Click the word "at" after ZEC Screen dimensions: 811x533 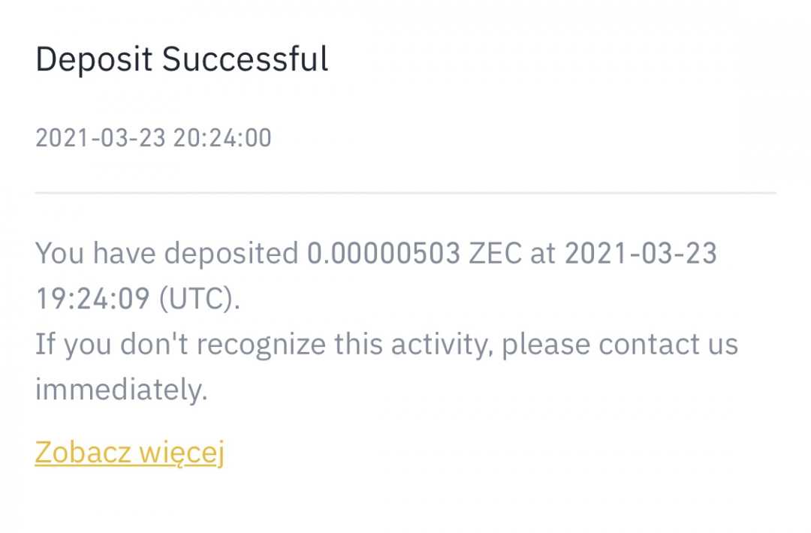pos(542,254)
